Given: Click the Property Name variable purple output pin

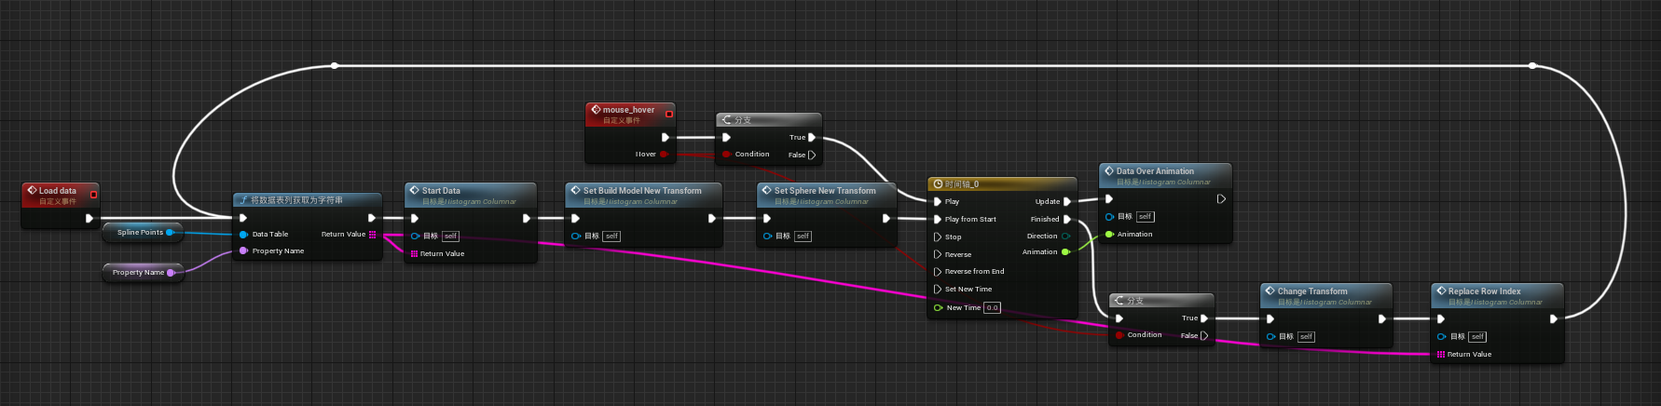Looking at the screenshot, I should [171, 273].
